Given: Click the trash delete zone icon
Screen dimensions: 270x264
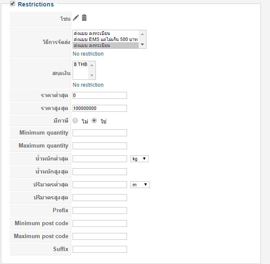Looking at the screenshot, I should [x=84, y=18].
